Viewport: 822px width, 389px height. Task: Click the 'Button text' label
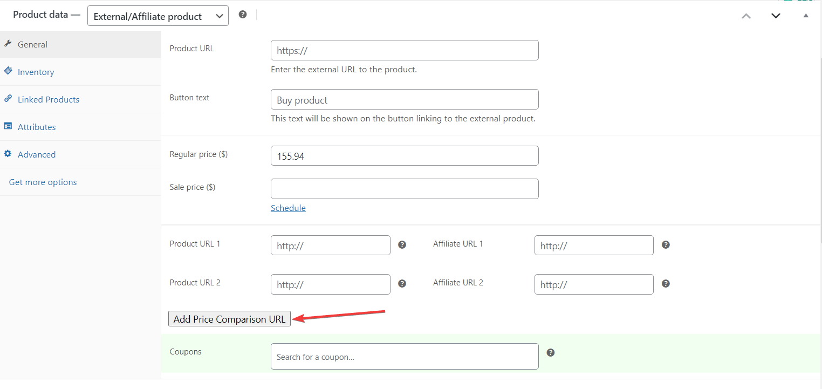(189, 98)
